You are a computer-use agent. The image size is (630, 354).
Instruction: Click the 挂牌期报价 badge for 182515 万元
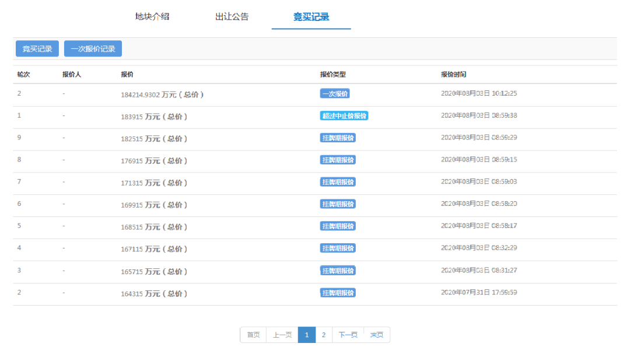coord(338,138)
